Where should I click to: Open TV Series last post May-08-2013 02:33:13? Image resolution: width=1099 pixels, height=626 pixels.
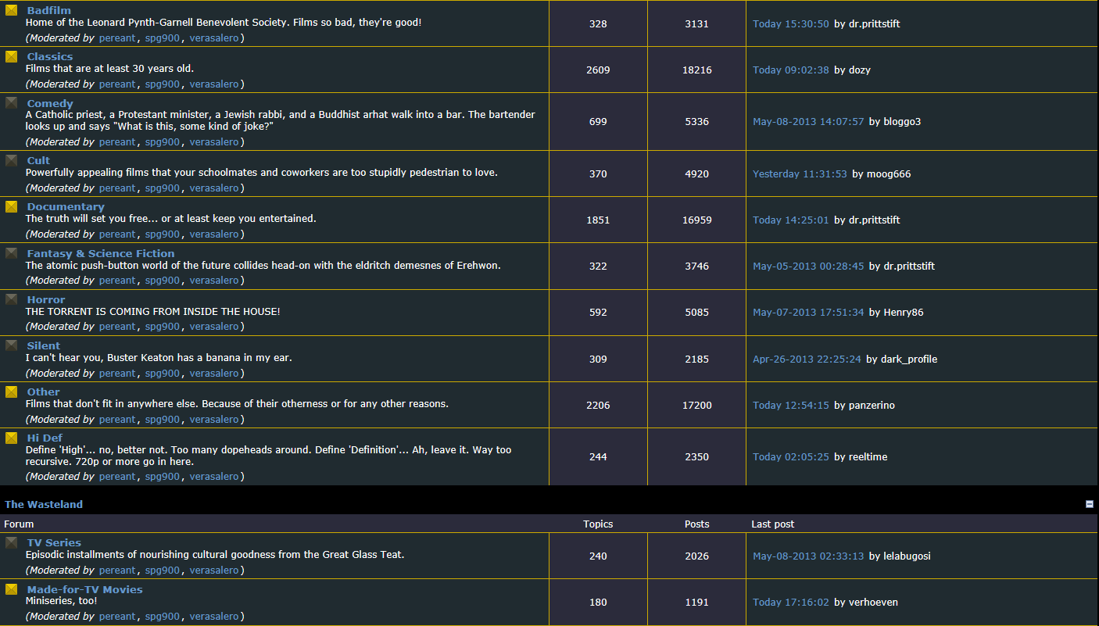tap(808, 556)
